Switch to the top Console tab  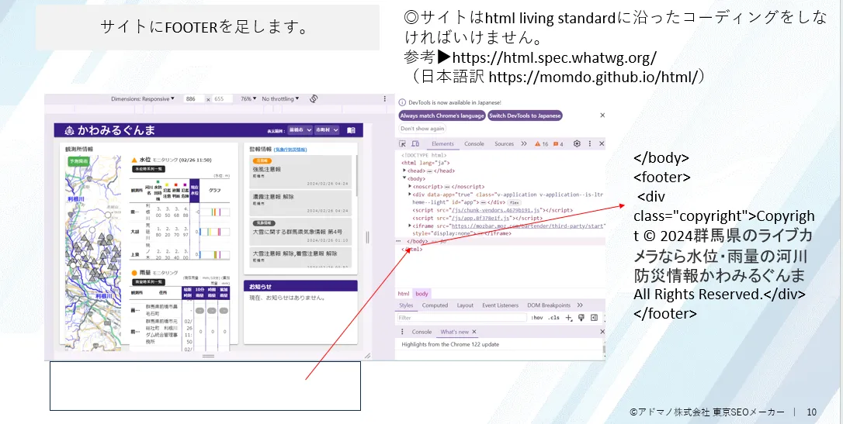coord(474,144)
